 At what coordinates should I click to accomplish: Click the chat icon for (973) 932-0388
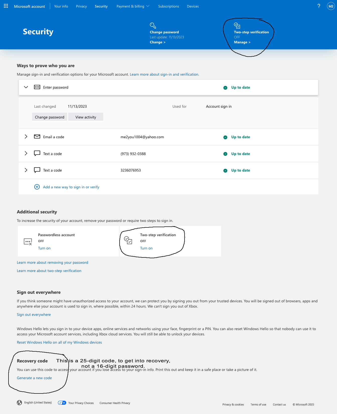[37, 153]
